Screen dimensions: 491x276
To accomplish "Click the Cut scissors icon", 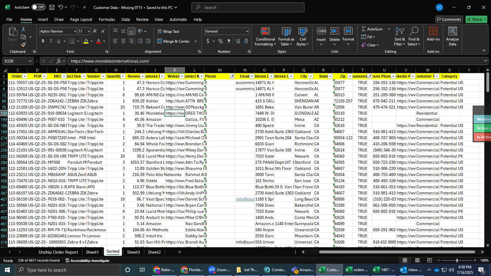I will (x=23, y=29).
